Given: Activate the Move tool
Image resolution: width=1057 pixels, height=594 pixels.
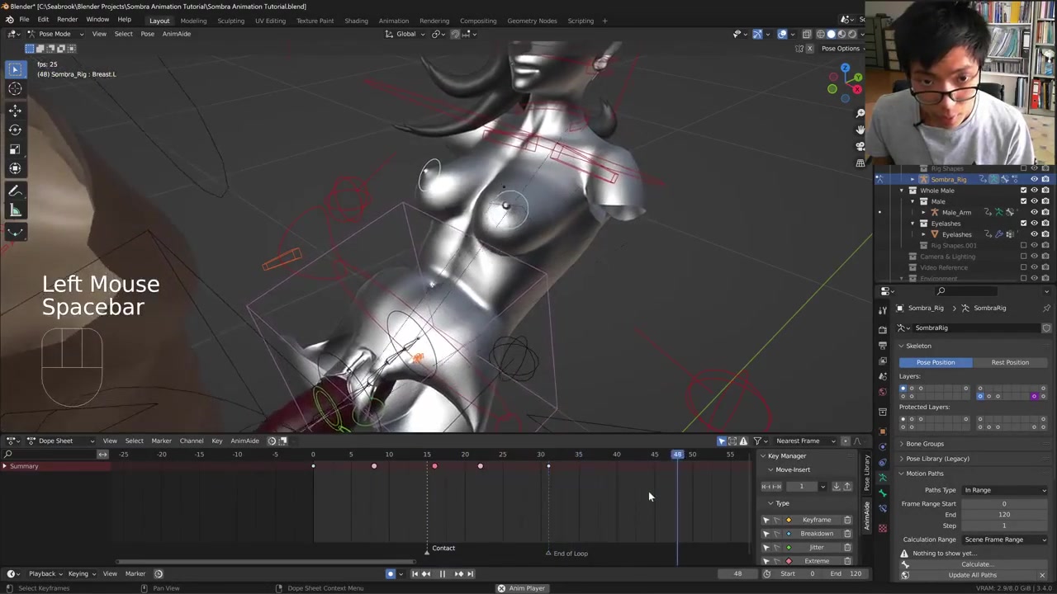Looking at the screenshot, I should (15, 110).
